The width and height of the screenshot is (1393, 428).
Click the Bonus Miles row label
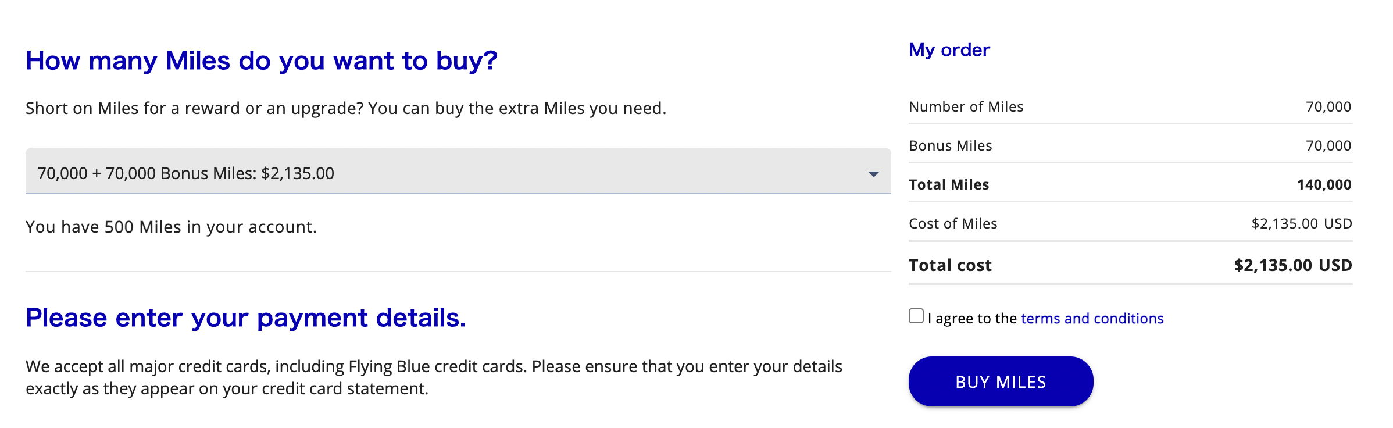pos(950,146)
